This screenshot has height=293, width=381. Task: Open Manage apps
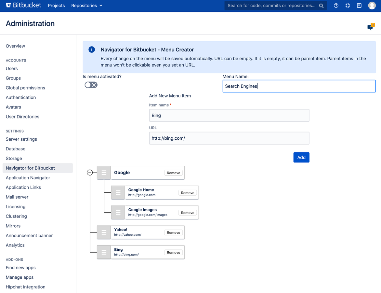click(20, 277)
